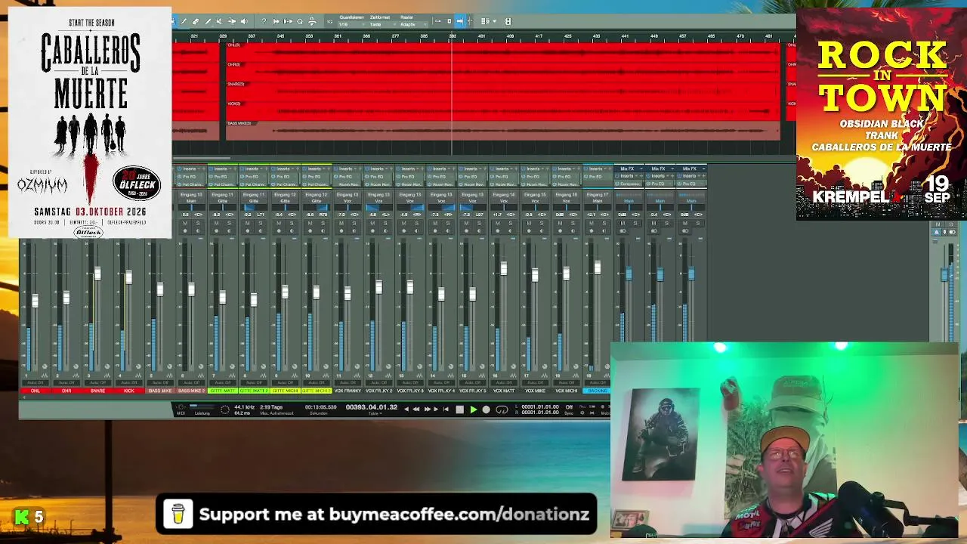Click the Fast Forward transport button
Viewport: 967px width, 544px height.
428,410
